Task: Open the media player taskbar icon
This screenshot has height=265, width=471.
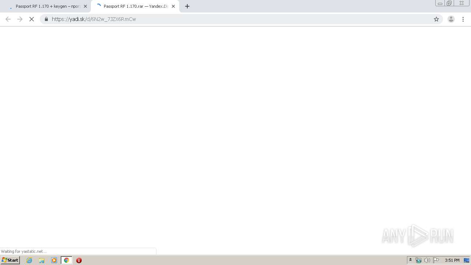Action: point(54,260)
